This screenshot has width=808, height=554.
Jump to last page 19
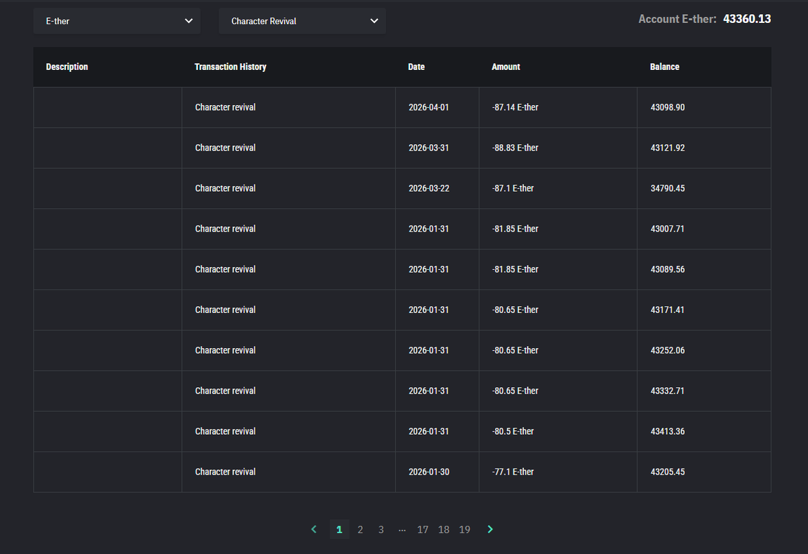point(465,530)
